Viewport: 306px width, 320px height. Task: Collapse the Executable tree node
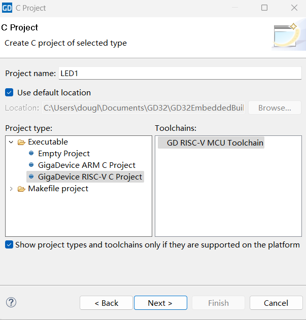click(x=11, y=142)
